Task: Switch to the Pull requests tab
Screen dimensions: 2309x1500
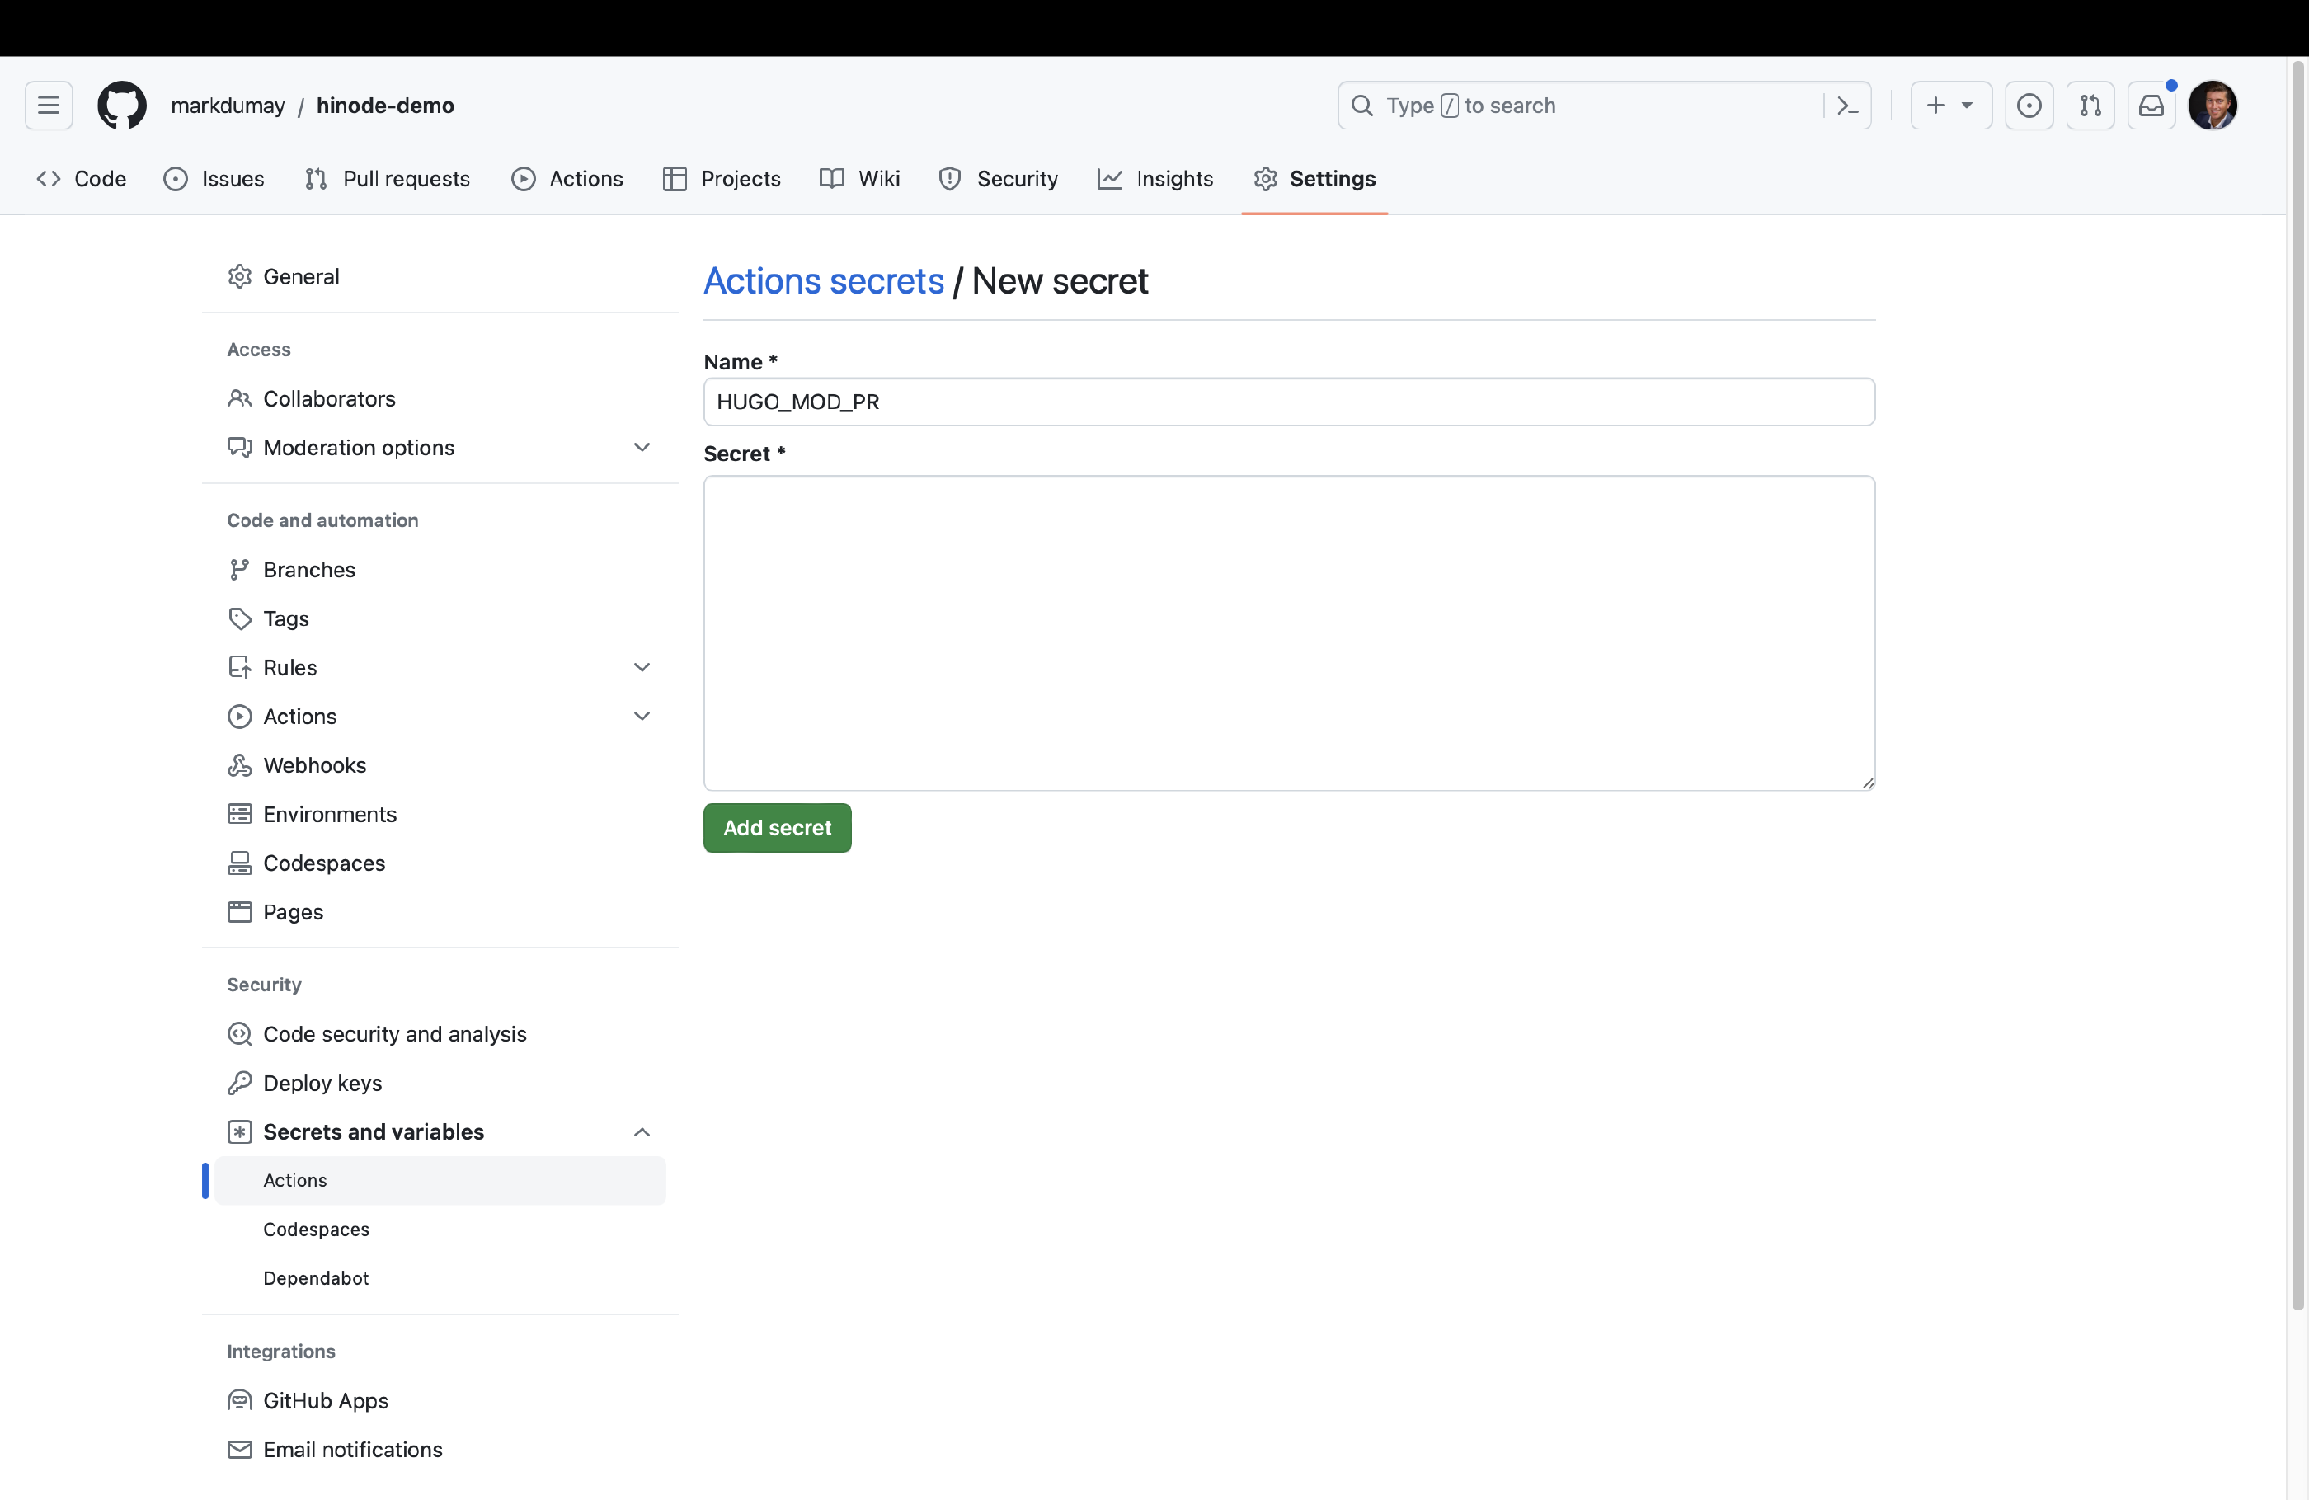Action: tap(387, 178)
